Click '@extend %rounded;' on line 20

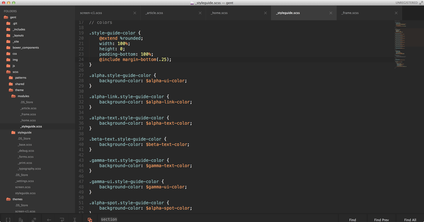pyautogui.click(x=121, y=38)
